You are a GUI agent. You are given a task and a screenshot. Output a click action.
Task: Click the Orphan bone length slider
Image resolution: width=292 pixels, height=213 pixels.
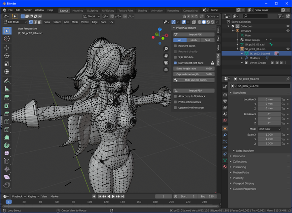coord(194,74)
